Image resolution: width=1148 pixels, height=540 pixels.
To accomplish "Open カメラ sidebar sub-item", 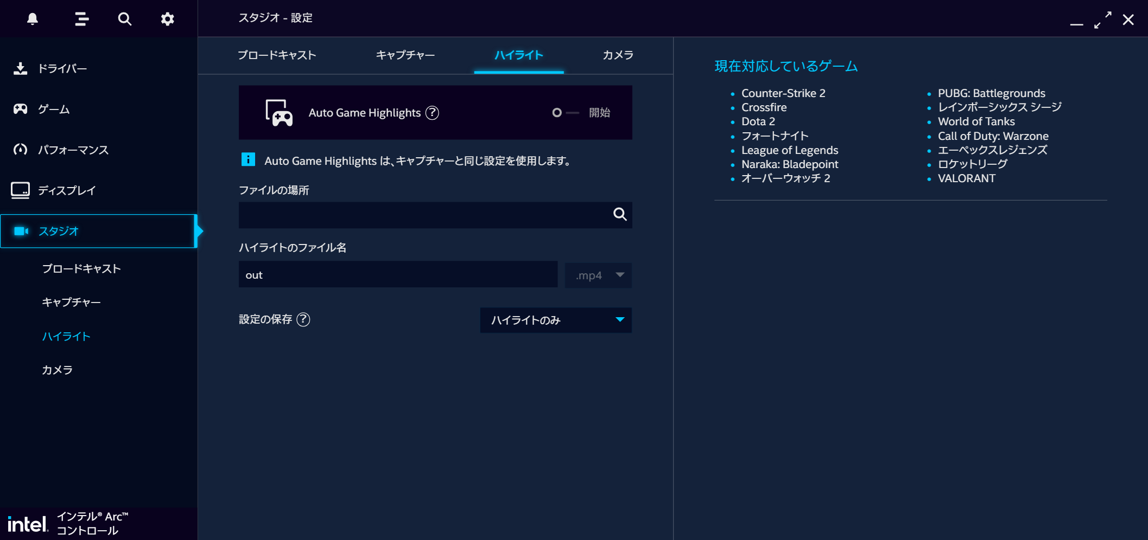I will click(x=58, y=370).
